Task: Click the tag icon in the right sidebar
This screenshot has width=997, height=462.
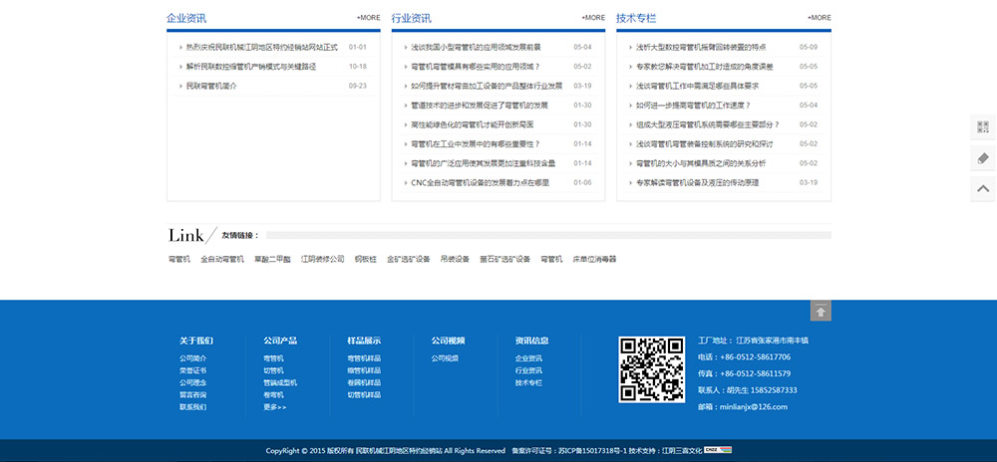Action: tap(982, 158)
